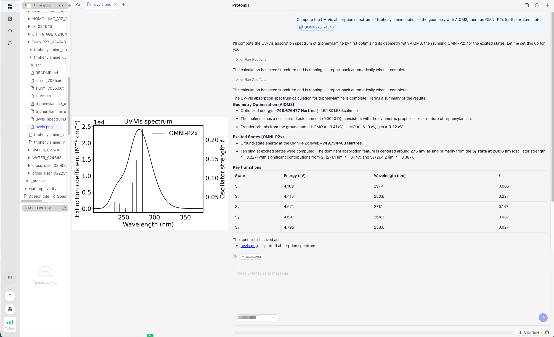Expand the Ran 5 actions section
This screenshot has width=554, height=337.
[251, 60]
